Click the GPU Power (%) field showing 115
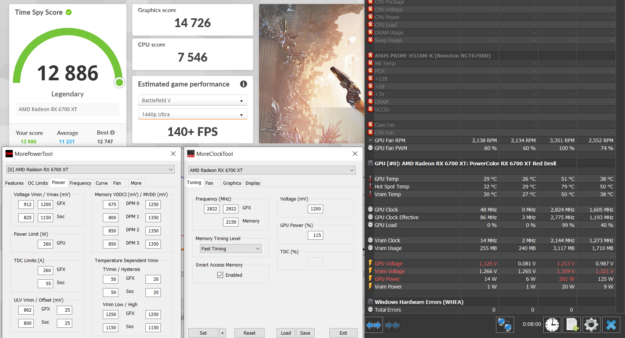 pyautogui.click(x=315, y=235)
